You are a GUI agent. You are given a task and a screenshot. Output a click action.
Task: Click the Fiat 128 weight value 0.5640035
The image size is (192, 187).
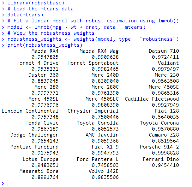click(165, 117)
